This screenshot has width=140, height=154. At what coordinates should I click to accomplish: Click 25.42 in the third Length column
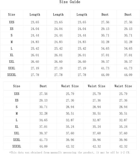(82, 49)
